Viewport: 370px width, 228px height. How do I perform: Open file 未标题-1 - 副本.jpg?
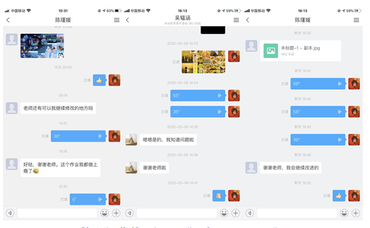[300, 51]
